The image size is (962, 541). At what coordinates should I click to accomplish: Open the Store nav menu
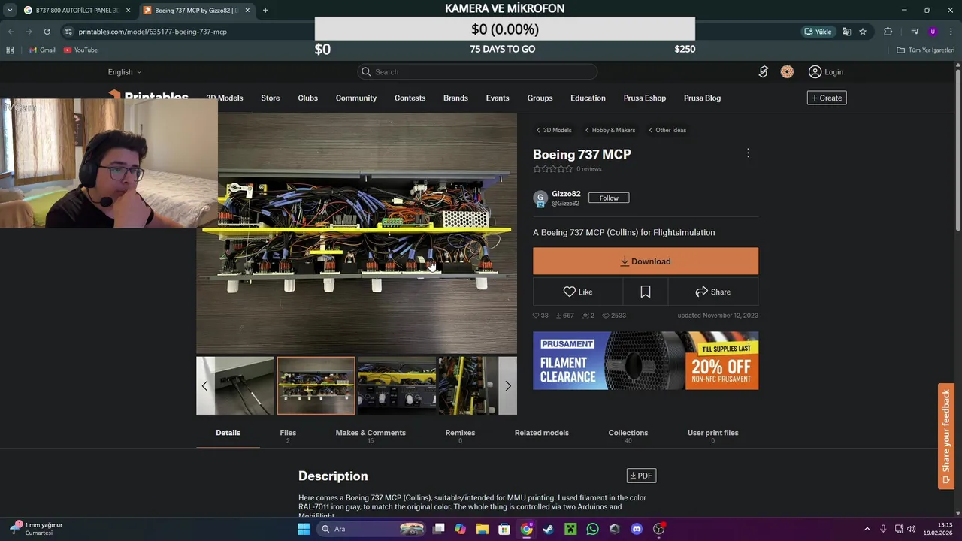271,98
